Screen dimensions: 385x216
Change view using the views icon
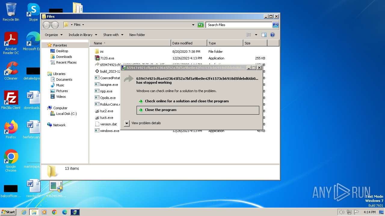(249, 35)
